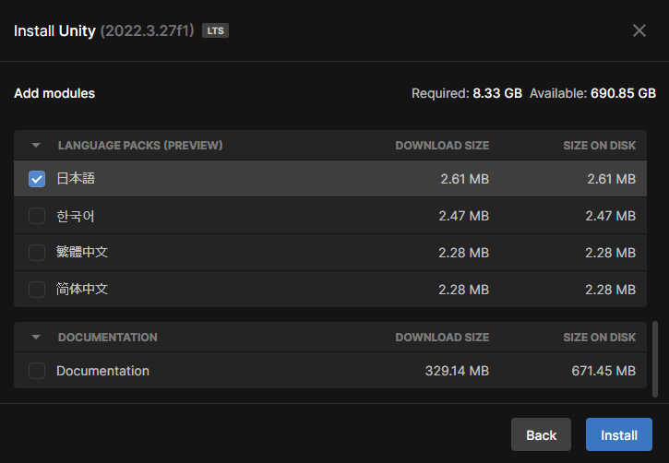Click the modules list scrollbar

click(x=655, y=360)
